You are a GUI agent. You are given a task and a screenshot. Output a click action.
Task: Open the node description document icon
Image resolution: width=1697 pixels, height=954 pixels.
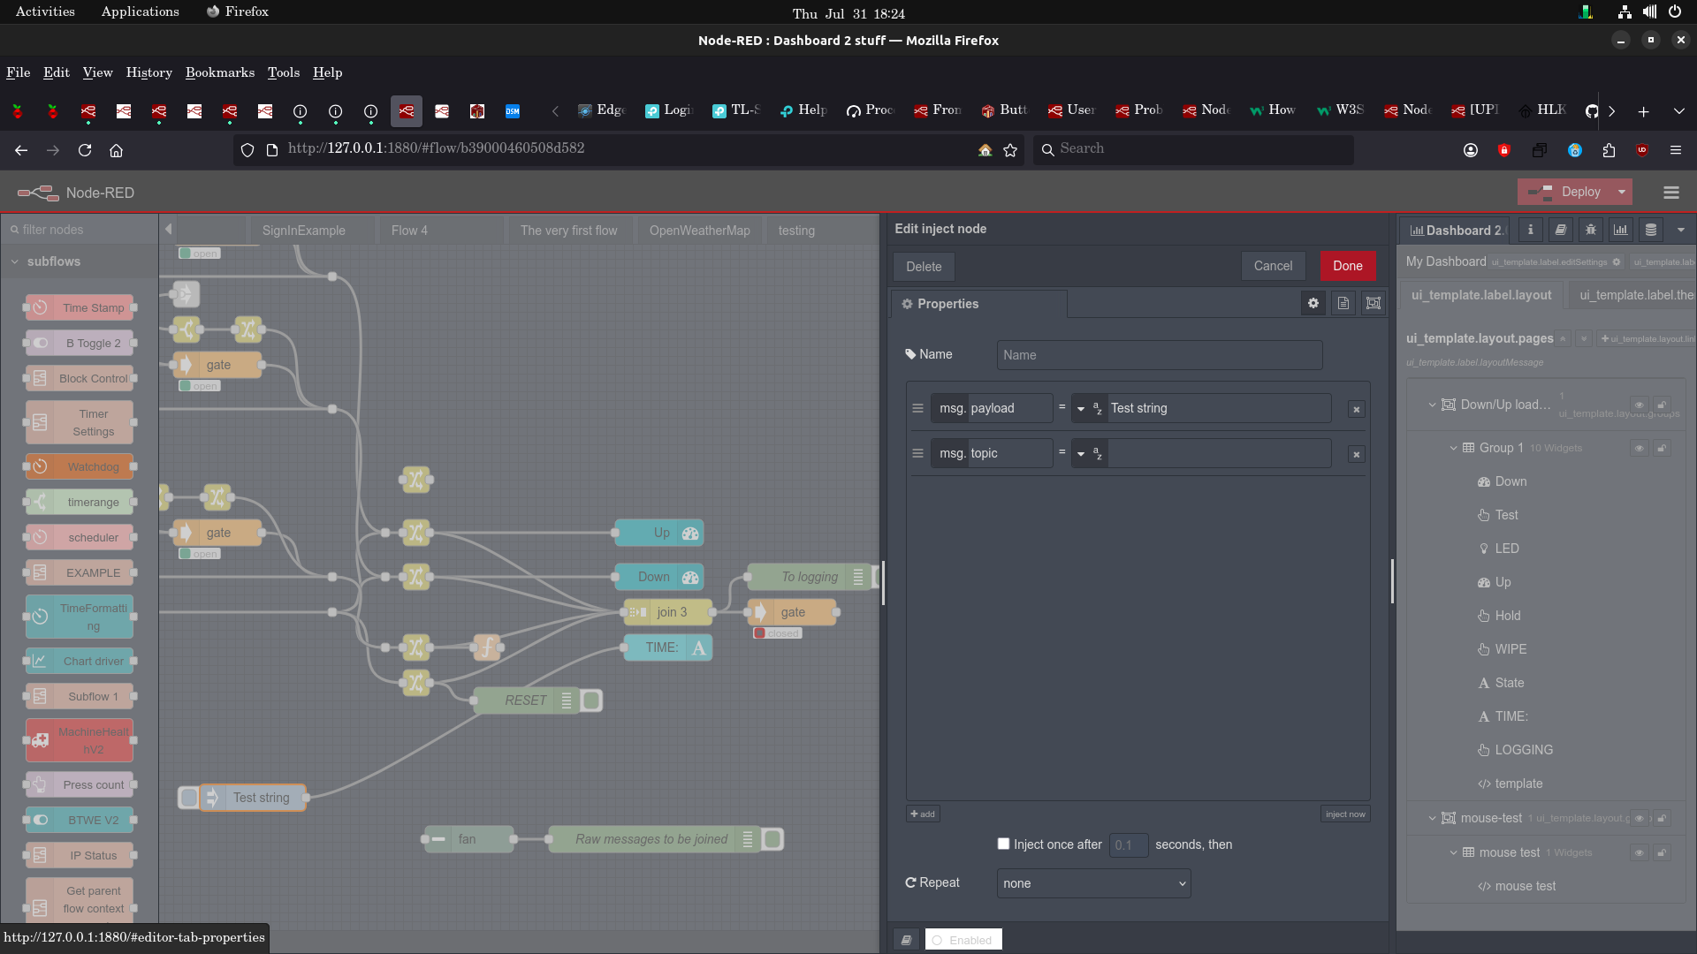point(1343,303)
